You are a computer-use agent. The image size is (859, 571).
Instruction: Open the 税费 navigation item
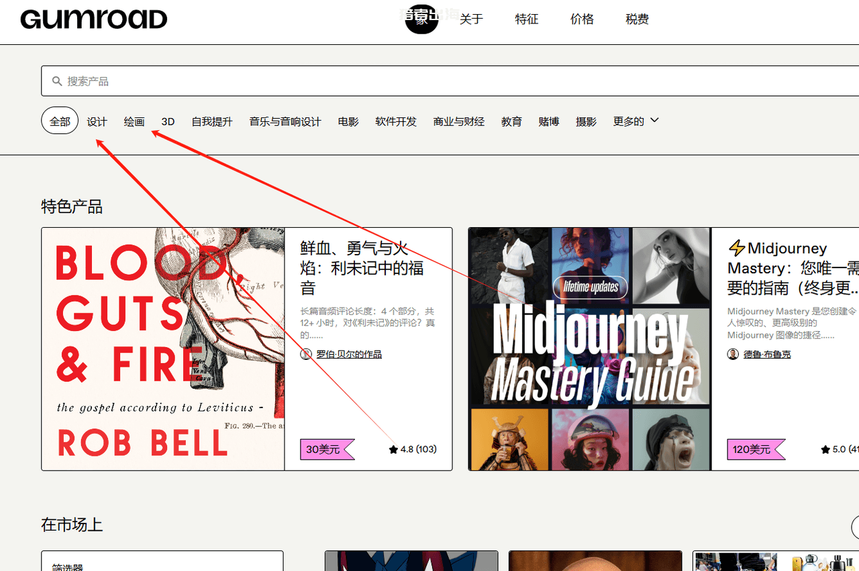click(x=637, y=19)
